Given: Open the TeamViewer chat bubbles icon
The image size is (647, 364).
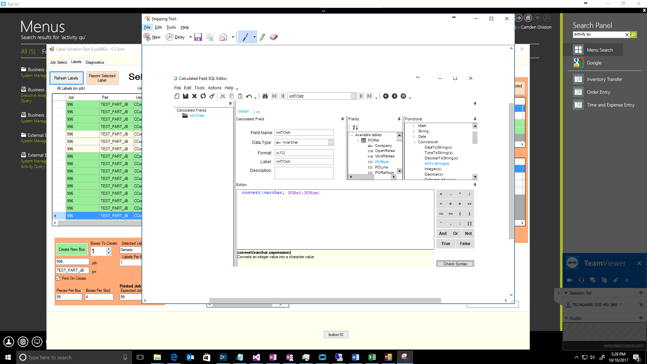Looking at the screenshot, I should pyautogui.click(x=593, y=280).
